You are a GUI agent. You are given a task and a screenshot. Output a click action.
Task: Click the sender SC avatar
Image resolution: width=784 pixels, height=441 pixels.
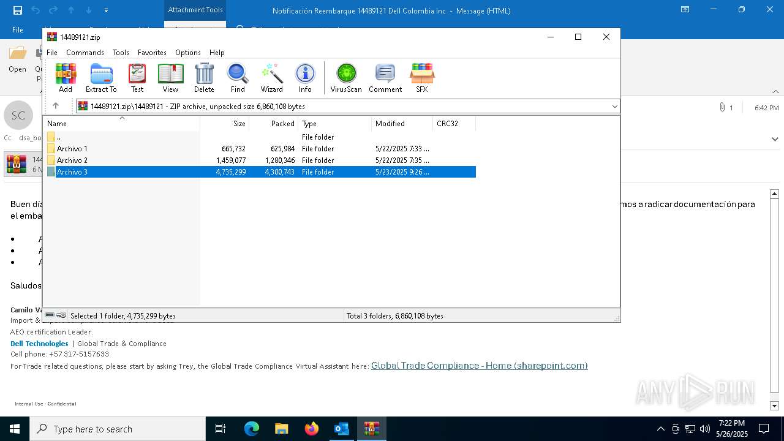[x=18, y=115]
